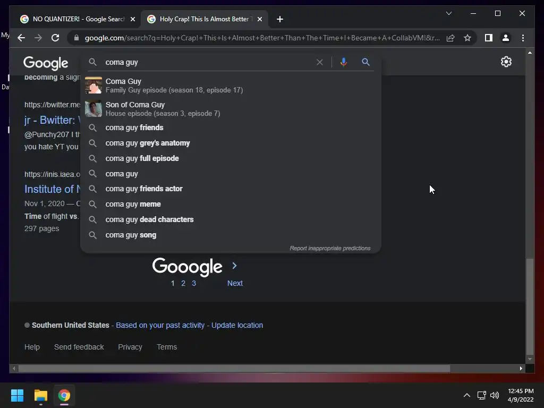Click the address bar URL

point(262,38)
